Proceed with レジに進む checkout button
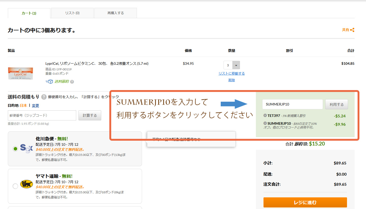 305,202
